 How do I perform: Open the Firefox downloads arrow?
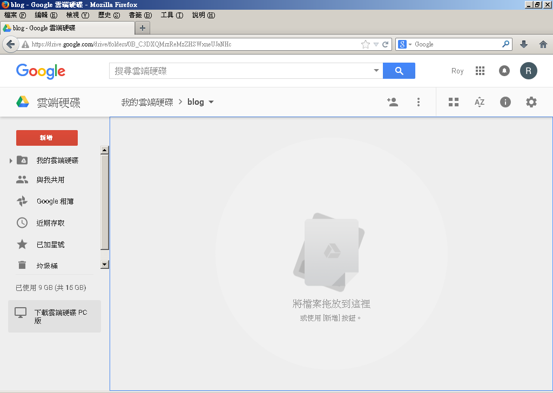tap(524, 44)
